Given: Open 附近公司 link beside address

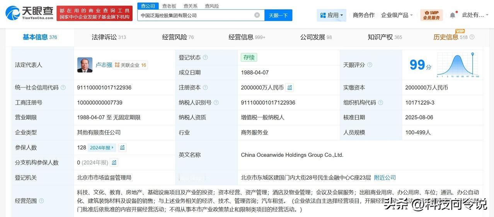Looking at the screenshot, I should 385,178.
